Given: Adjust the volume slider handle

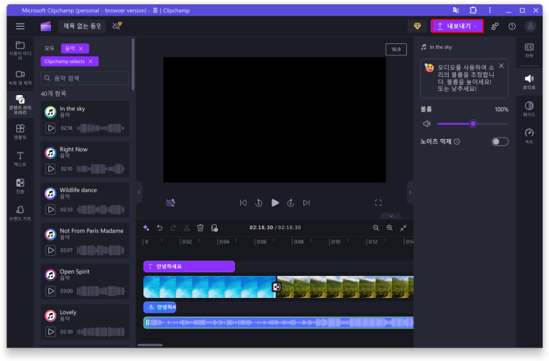Looking at the screenshot, I should click(x=473, y=123).
